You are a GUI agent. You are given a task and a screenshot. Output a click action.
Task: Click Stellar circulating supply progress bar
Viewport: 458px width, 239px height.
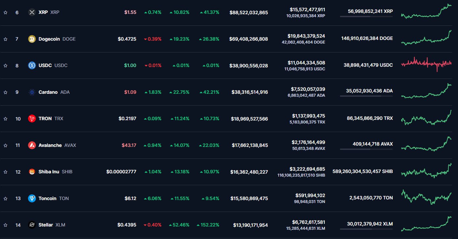(366, 229)
